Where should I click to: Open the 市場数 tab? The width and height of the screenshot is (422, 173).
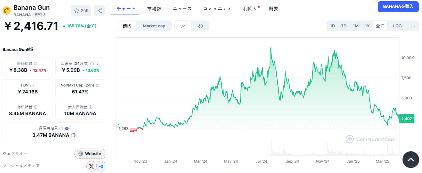tap(154, 8)
